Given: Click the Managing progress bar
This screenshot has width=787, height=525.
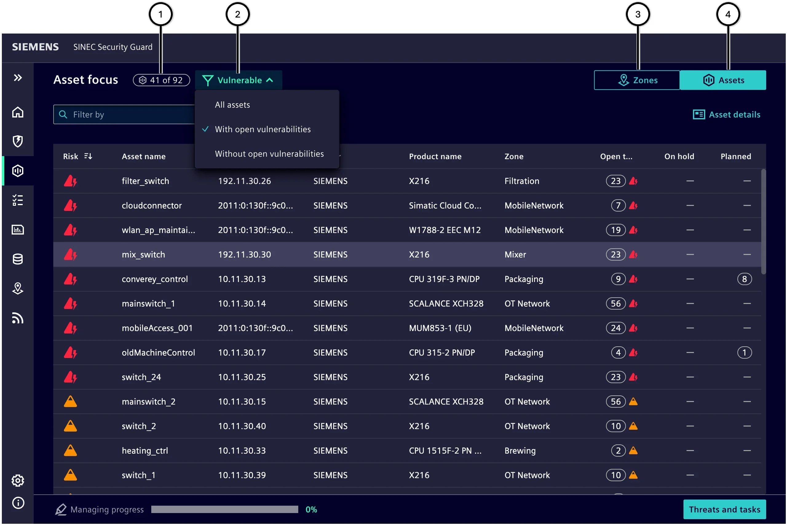Looking at the screenshot, I should [224, 510].
